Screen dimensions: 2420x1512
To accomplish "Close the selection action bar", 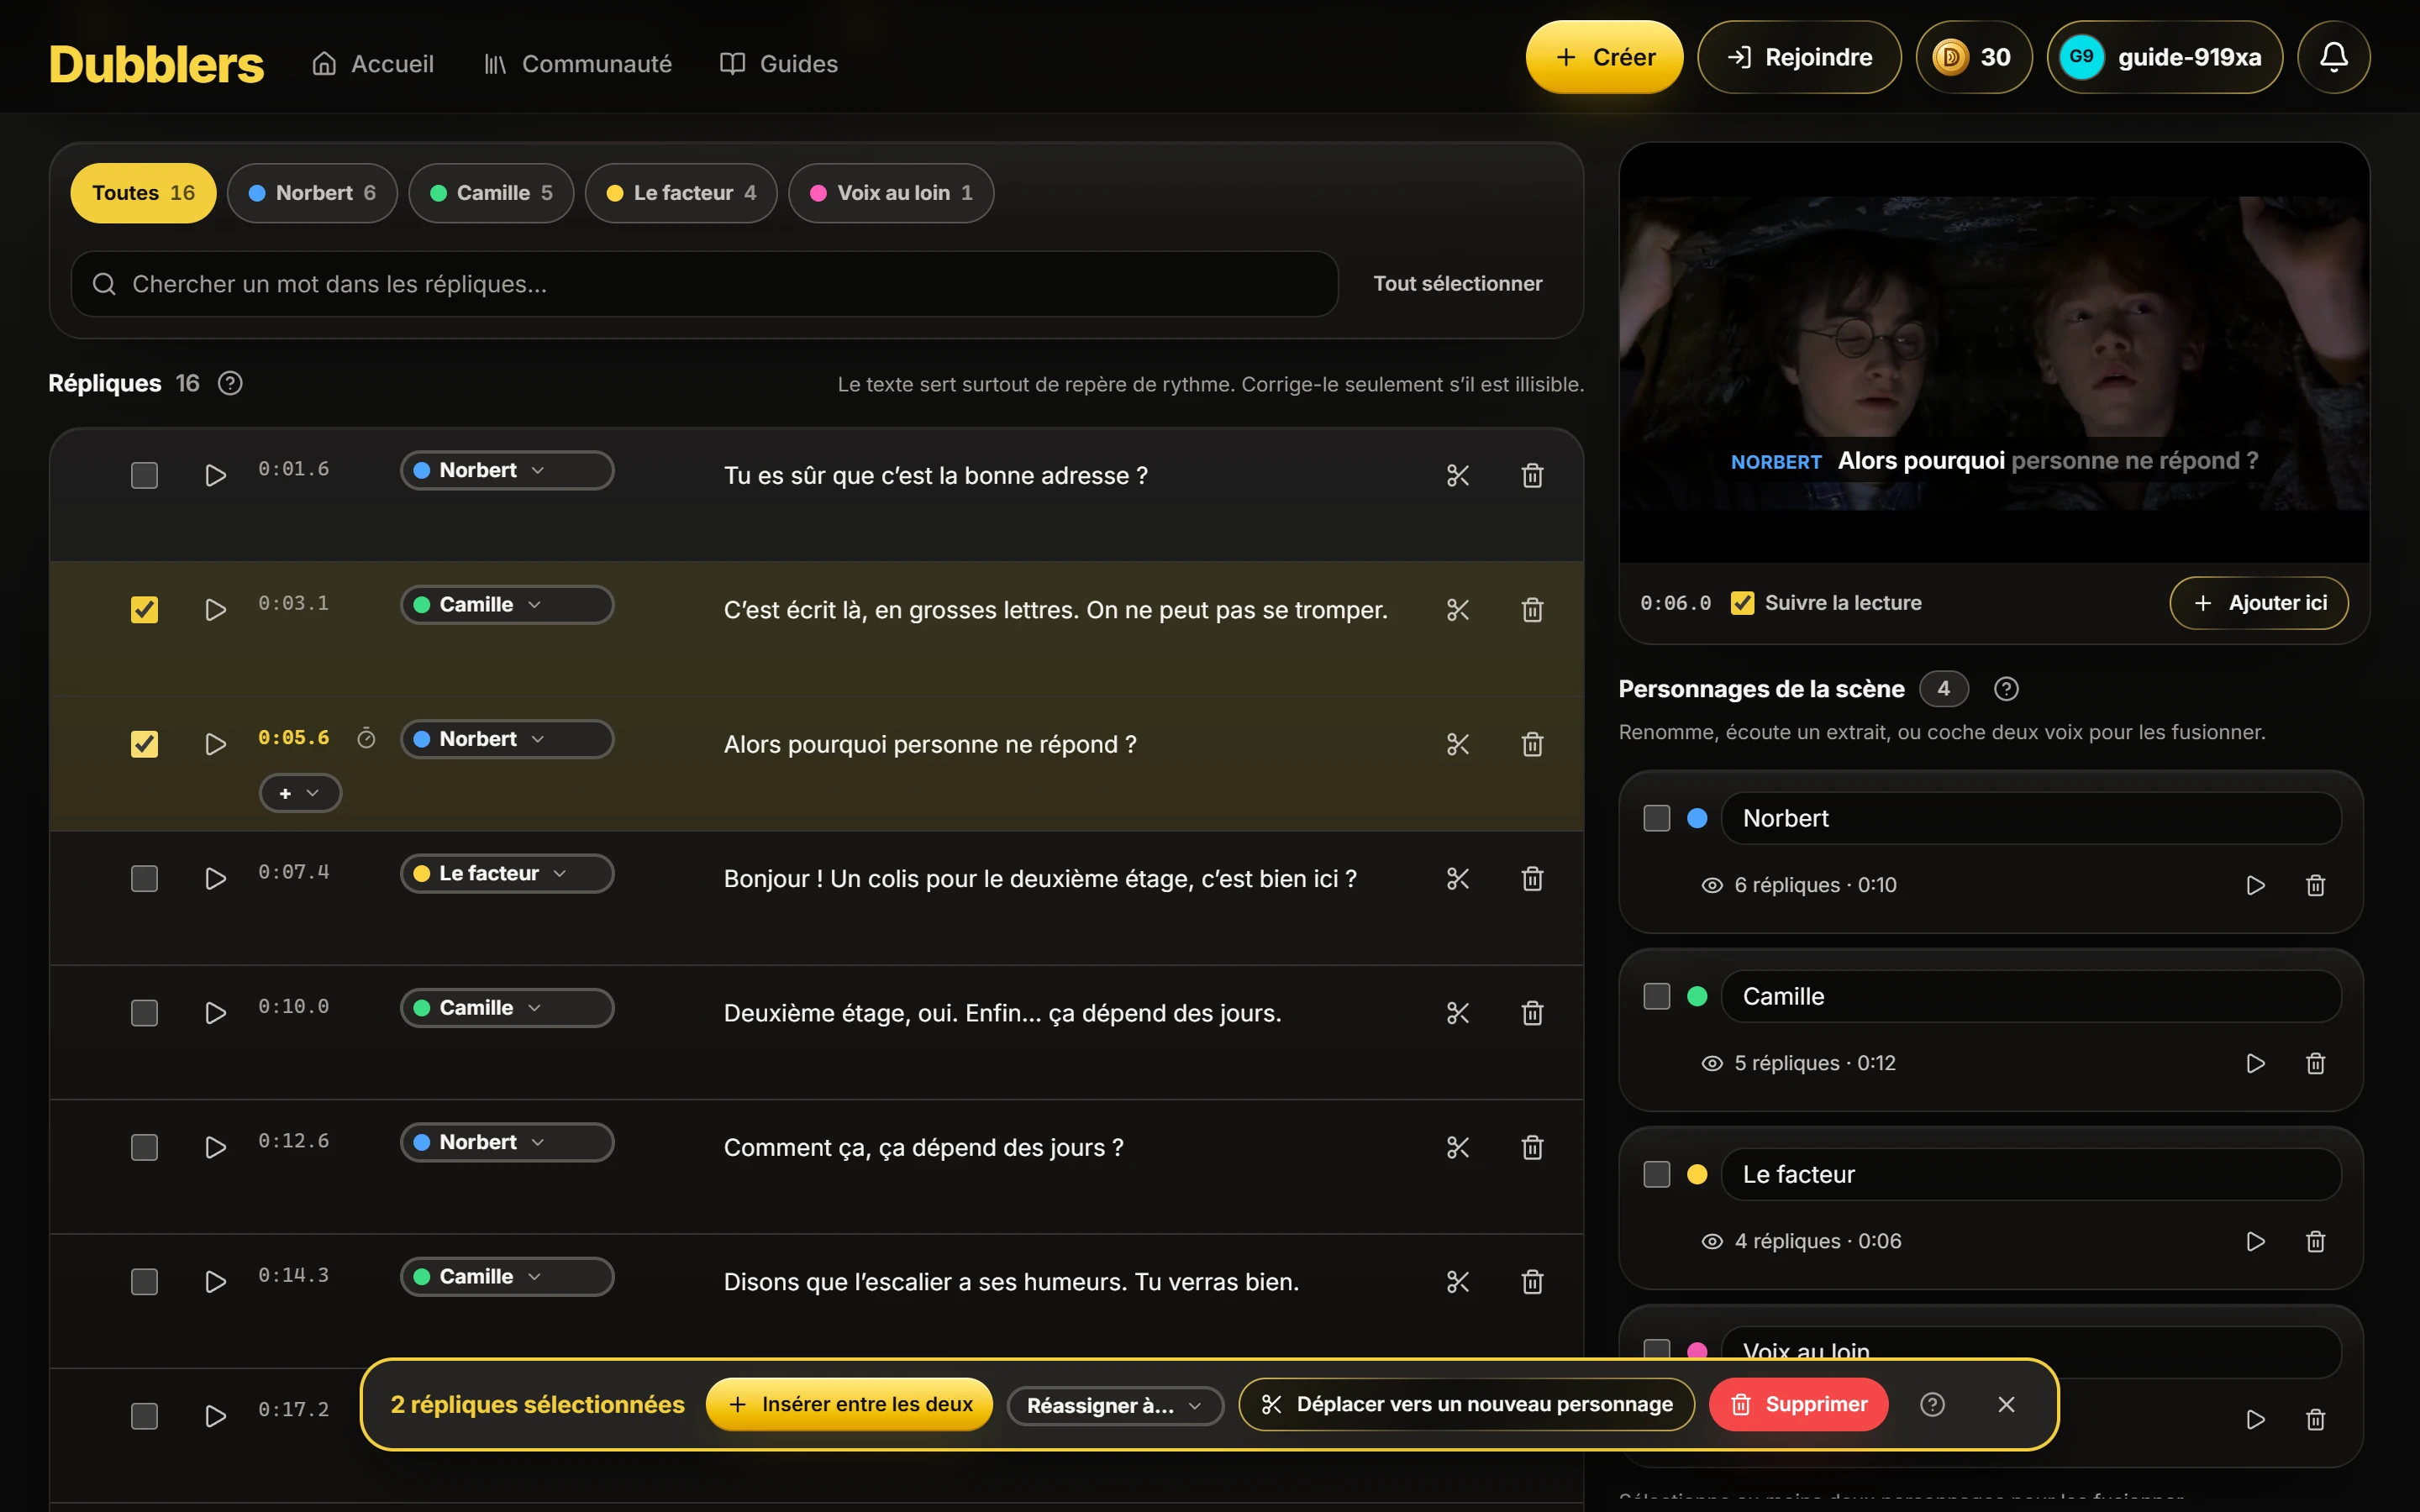I will point(2006,1404).
